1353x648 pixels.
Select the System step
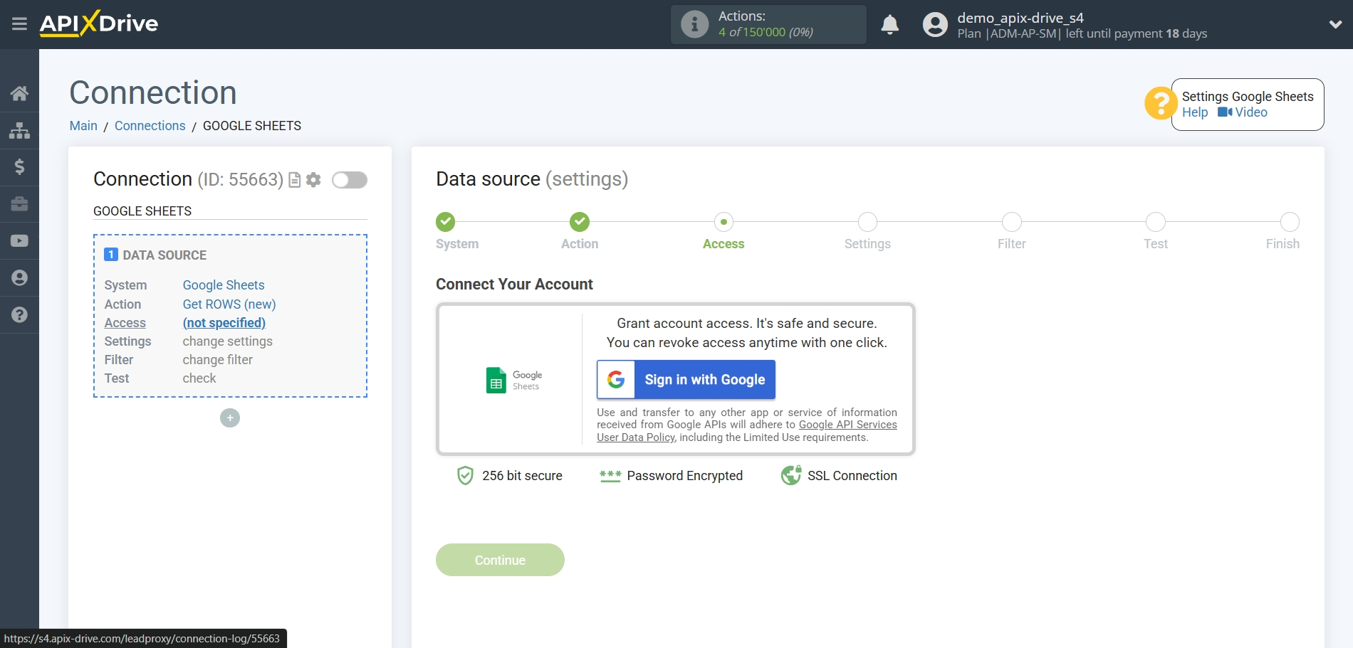pos(446,222)
